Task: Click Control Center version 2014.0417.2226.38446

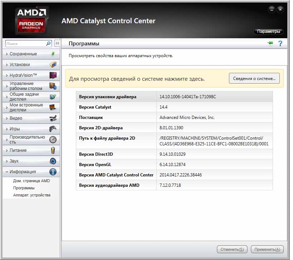Action: 181,175
